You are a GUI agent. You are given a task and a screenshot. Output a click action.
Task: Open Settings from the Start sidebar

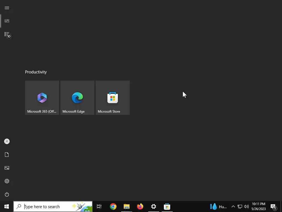click(7, 181)
